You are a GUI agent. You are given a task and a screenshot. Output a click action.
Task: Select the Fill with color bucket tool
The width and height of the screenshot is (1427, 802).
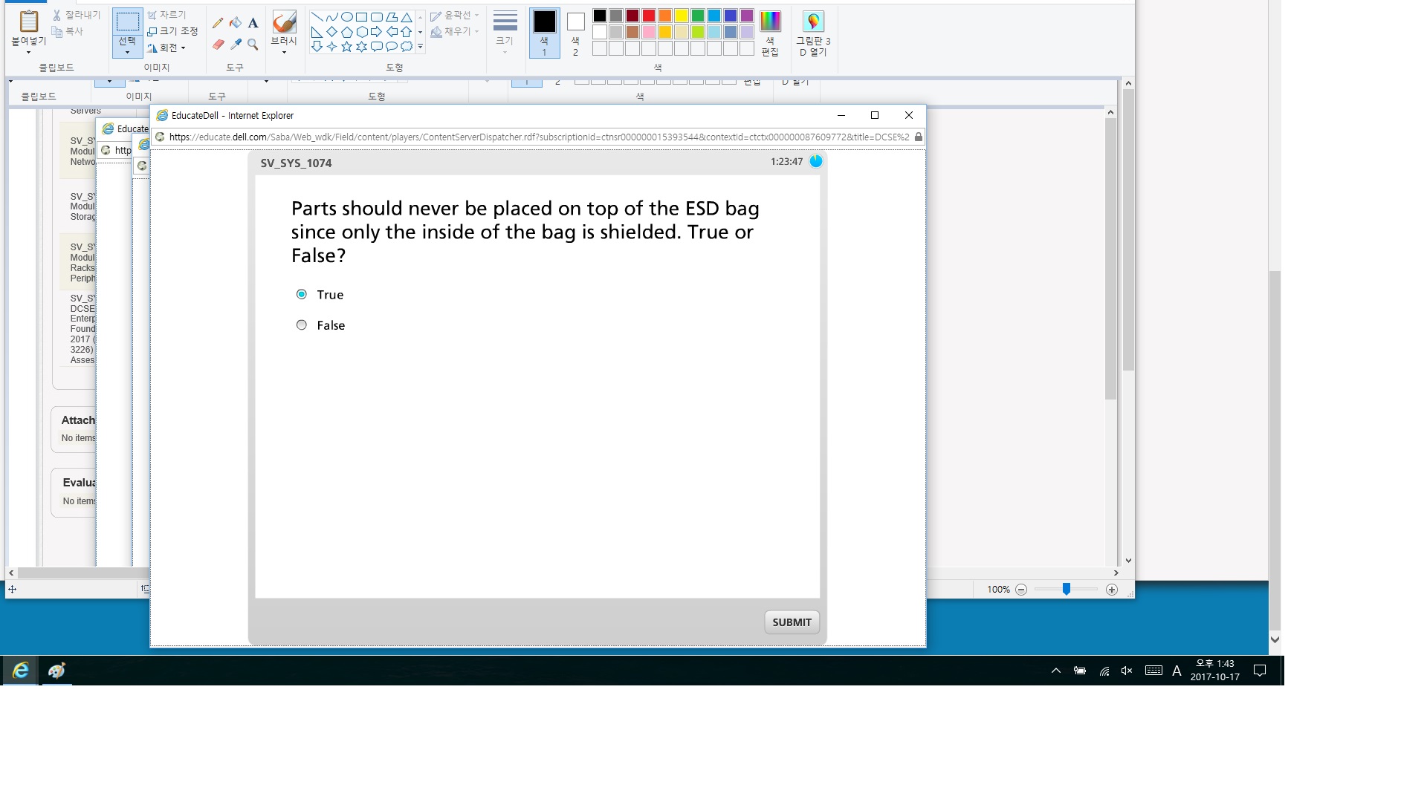point(236,23)
